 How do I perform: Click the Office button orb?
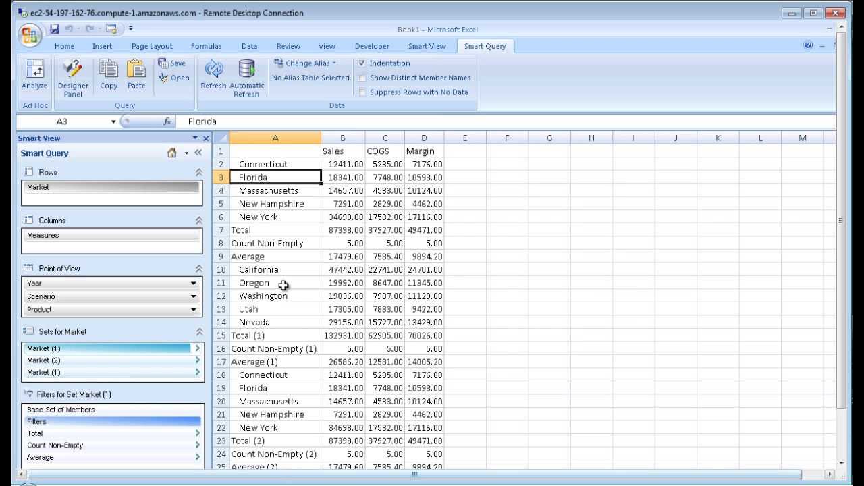point(30,35)
